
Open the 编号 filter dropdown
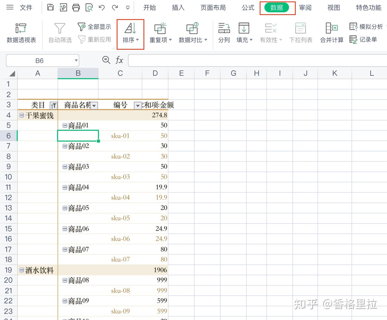click(138, 106)
